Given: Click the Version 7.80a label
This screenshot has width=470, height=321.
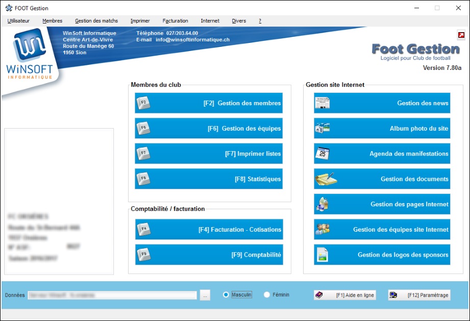Looking at the screenshot, I should [x=442, y=68].
